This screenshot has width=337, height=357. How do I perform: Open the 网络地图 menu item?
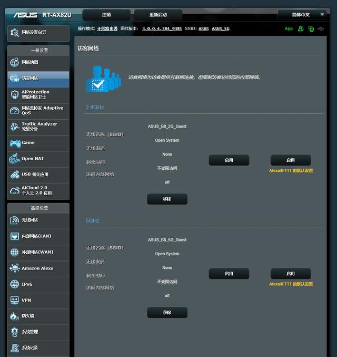point(38,62)
